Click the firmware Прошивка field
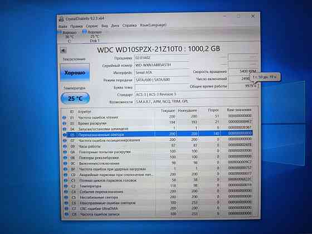312x234 pixels. click(162, 58)
